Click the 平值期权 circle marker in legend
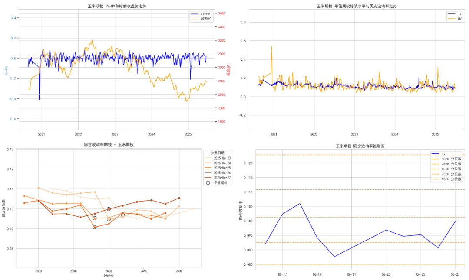 tap(208, 182)
